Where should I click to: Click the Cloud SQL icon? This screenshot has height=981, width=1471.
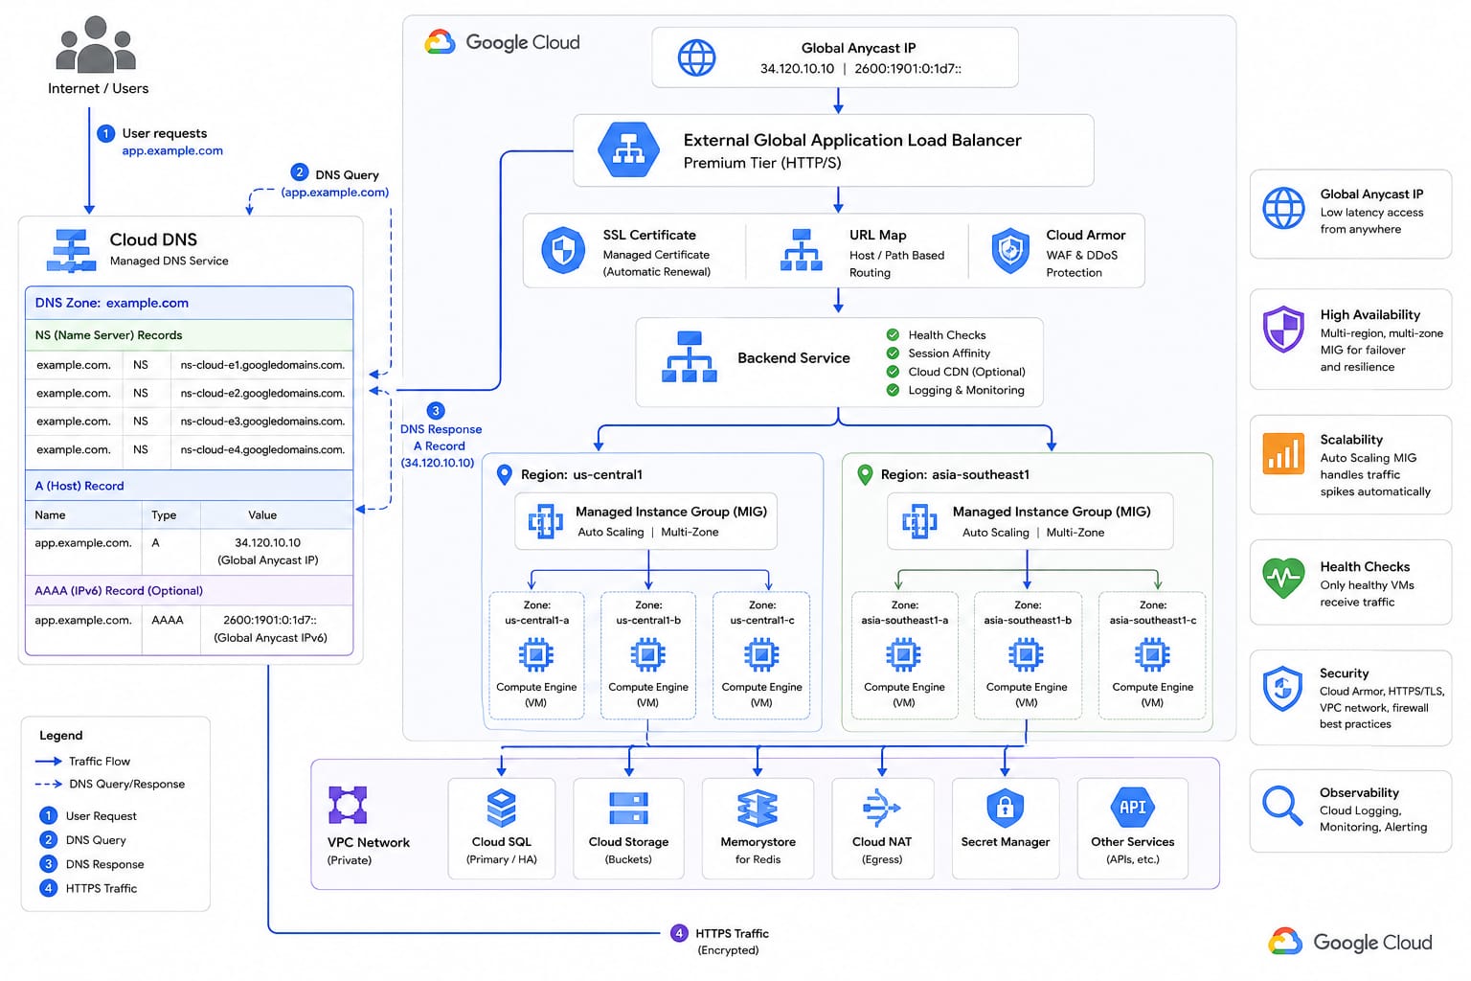click(x=502, y=808)
